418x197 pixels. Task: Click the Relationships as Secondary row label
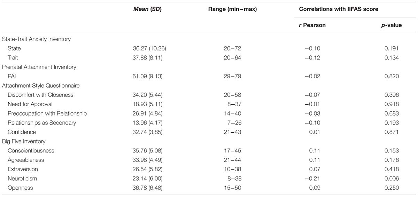coord(42,123)
